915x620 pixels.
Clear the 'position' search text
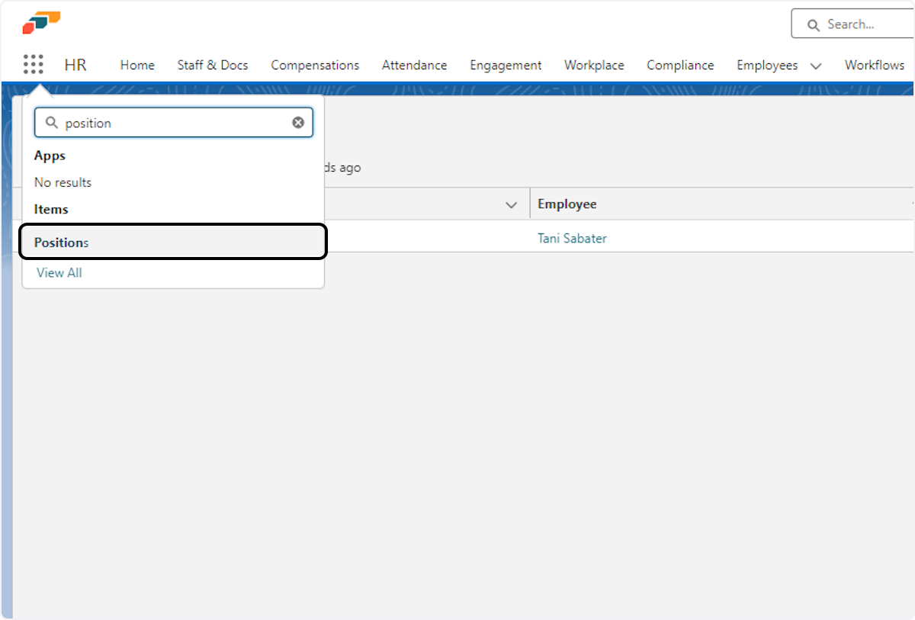[x=298, y=123]
